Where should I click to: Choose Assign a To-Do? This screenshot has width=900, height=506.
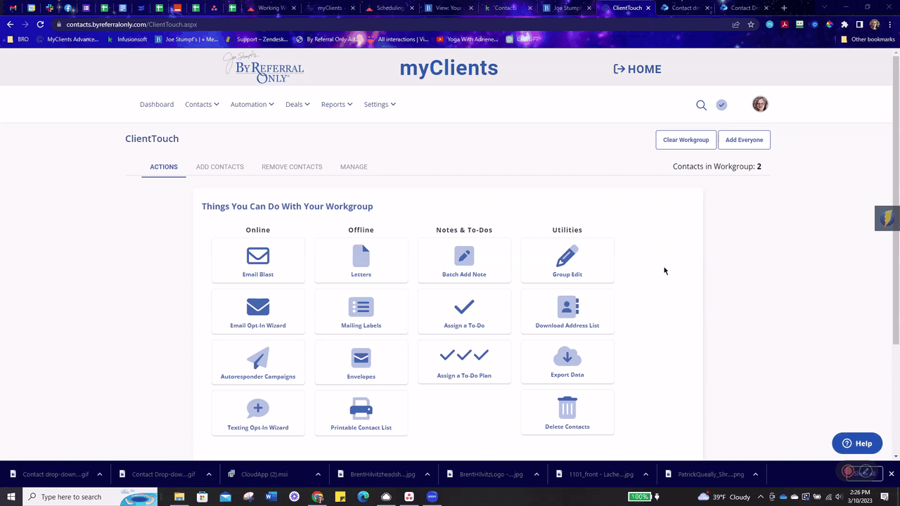[x=464, y=312]
